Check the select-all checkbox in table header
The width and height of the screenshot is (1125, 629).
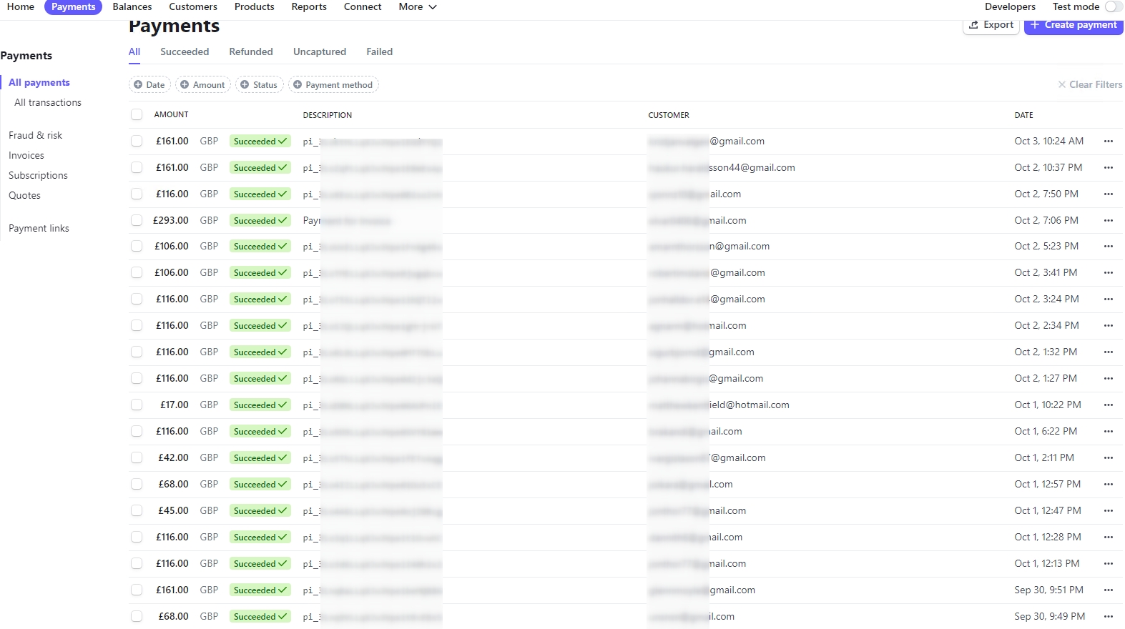tap(137, 115)
